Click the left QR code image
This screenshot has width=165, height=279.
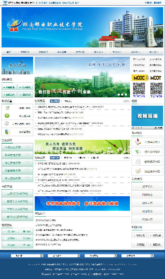click(139, 88)
